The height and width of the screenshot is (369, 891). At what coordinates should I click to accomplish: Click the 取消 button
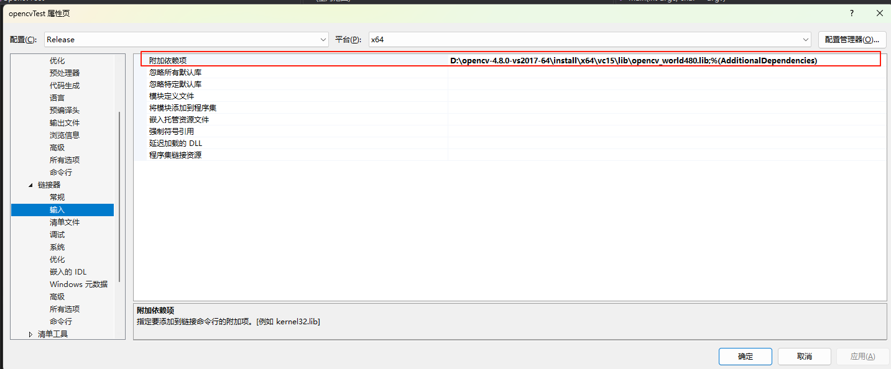804,356
